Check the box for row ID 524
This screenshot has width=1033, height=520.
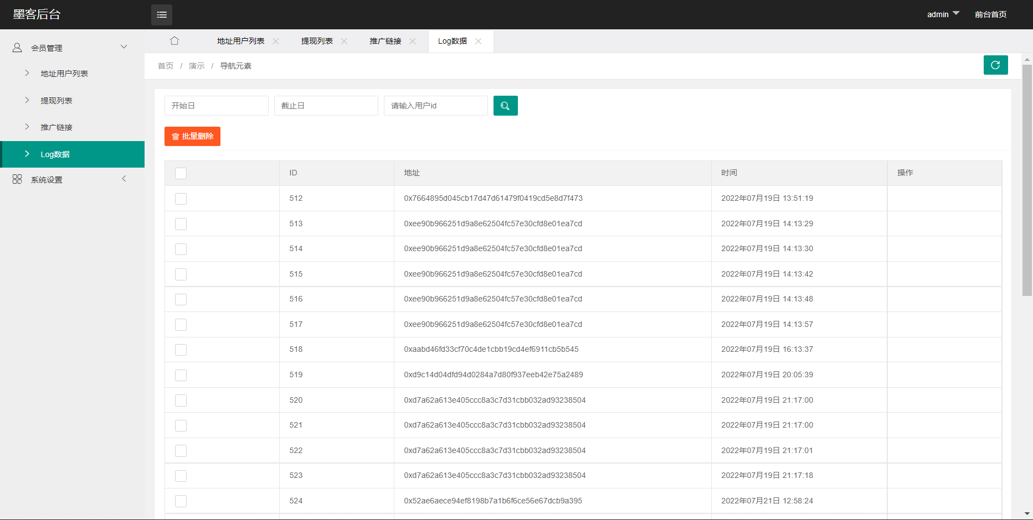tap(181, 501)
